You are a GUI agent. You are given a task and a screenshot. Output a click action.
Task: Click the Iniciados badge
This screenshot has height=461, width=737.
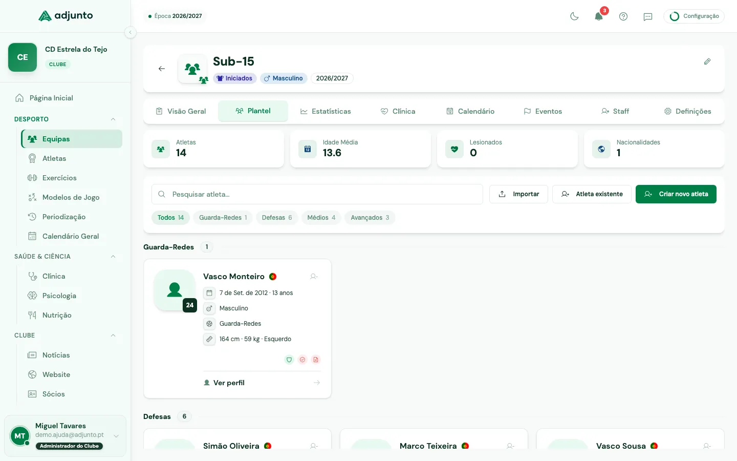pos(235,78)
